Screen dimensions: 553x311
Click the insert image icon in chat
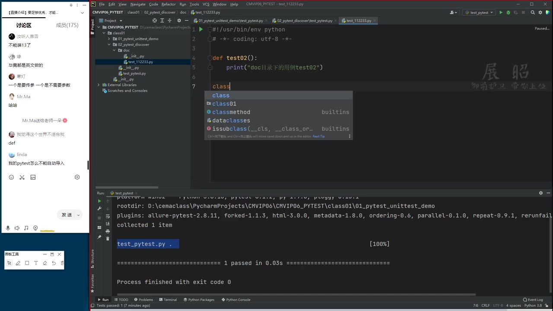pos(33,177)
